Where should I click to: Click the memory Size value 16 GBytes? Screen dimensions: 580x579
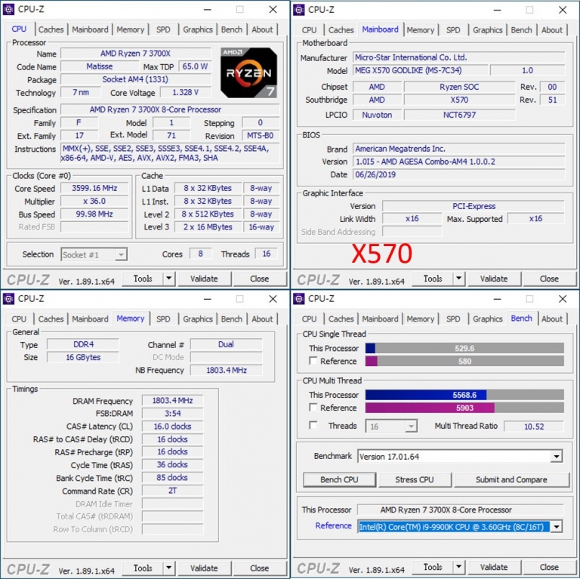[83, 357]
